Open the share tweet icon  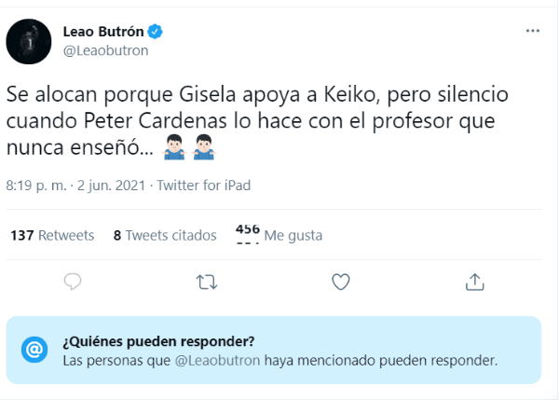click(x=473, y=281)
